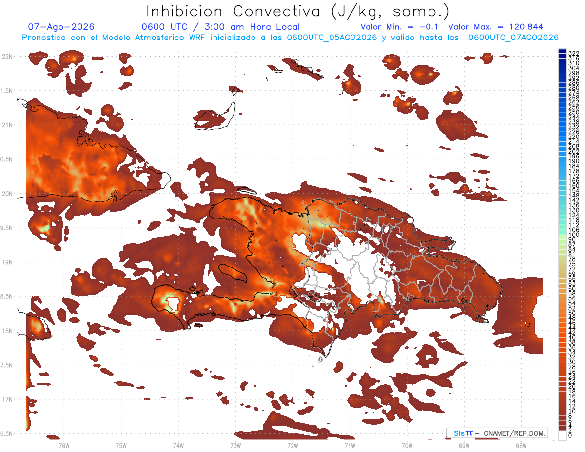Click the 19N latitude label
The height and width of the screenshot is (452, 585).
click(7, 262)
